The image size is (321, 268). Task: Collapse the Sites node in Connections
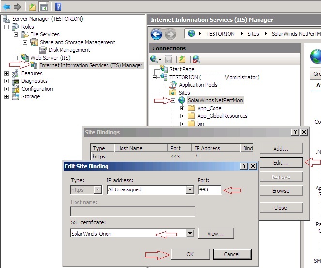(164, 93)
